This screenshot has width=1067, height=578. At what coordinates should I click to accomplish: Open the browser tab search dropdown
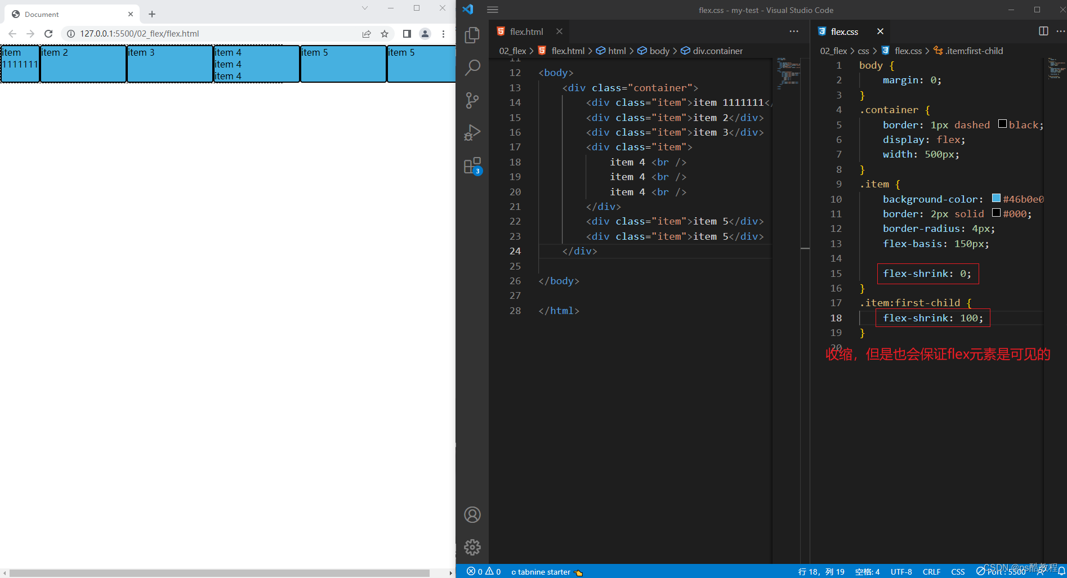click(365, 8)
